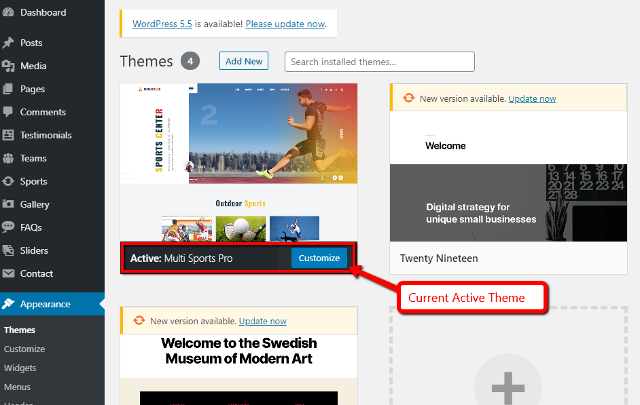
Task: Click Update now on Swedish Museum theme
Action: pos(263,321)
